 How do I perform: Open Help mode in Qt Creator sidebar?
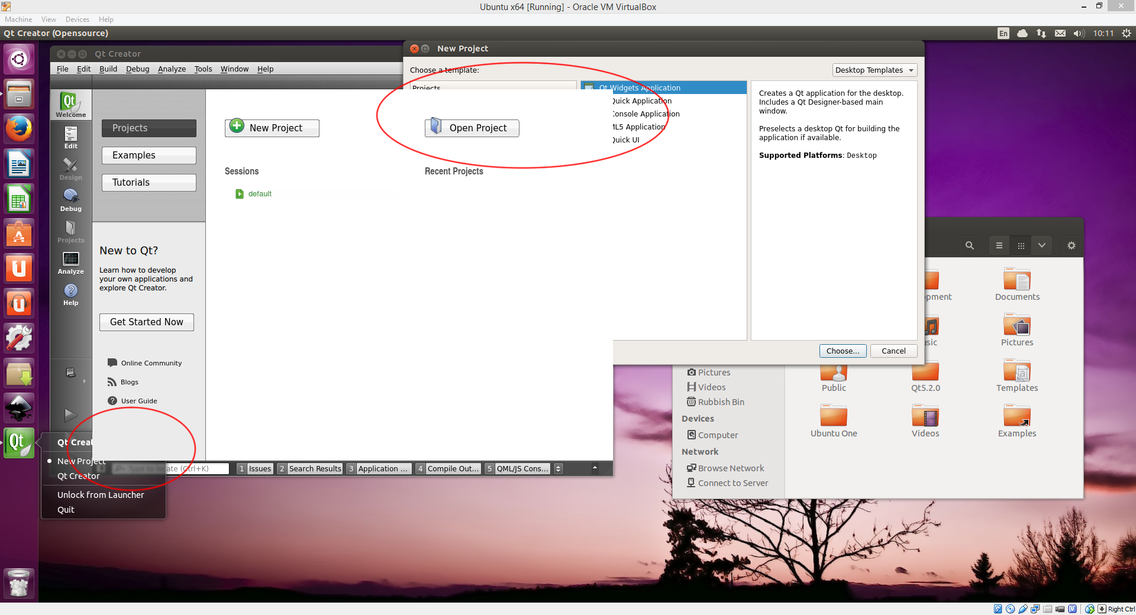(x=70, y=294)
